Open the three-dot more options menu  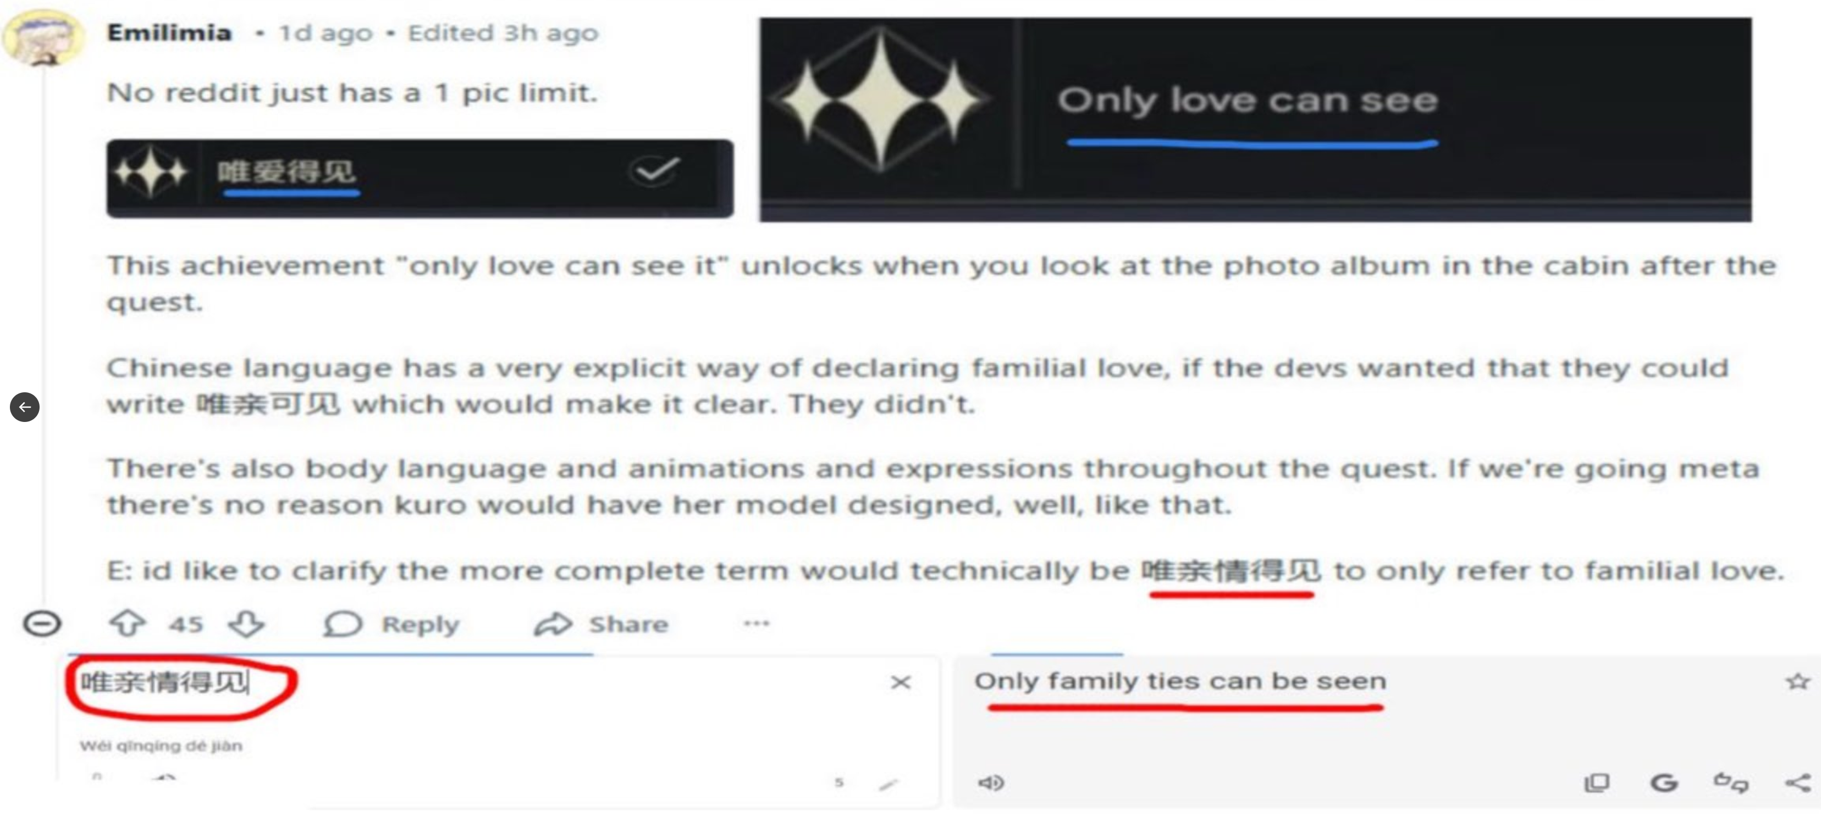click(757, 623)
